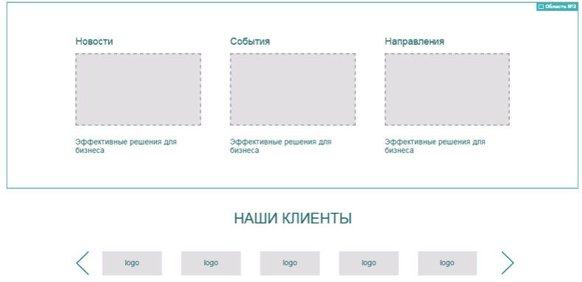The width and height of the screenshot is (582, 282).
Task: Select the middle logo tile in clients carousel
Action: 290,263
